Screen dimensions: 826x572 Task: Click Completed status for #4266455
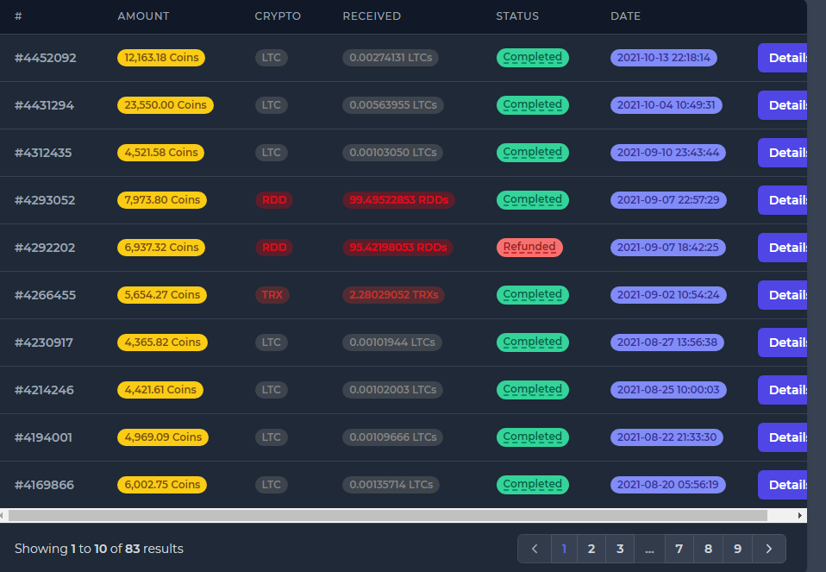click(533, 295)
